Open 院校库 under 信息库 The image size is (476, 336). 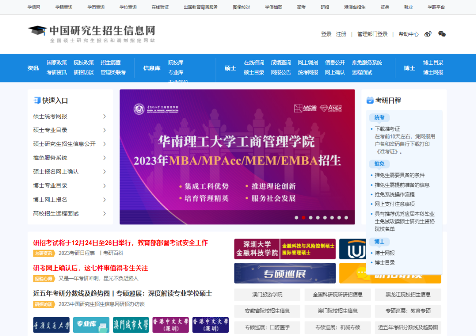[176, 63]
